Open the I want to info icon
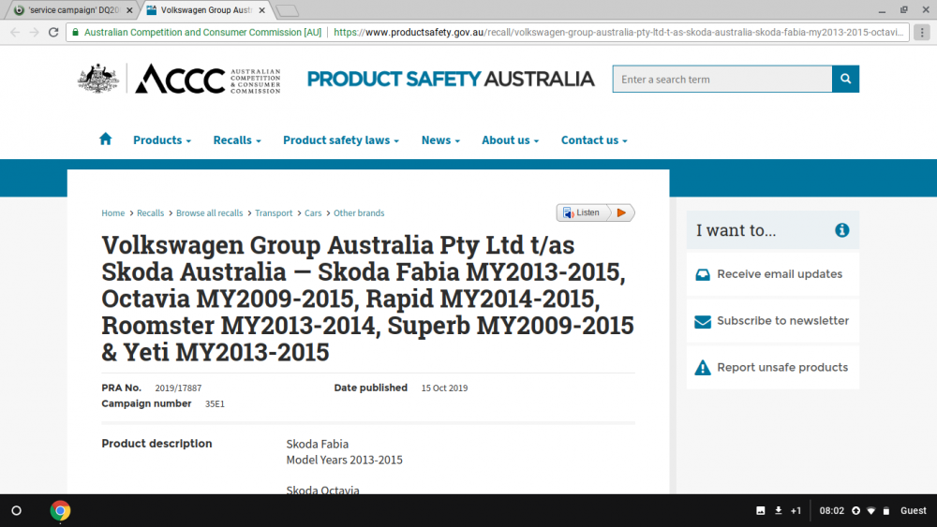 coord(842,230)
